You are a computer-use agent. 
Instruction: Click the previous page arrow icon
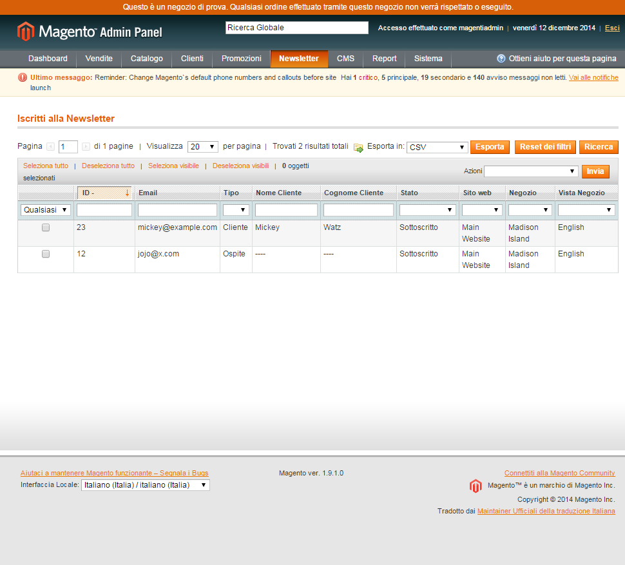click(x=50, y=147)
